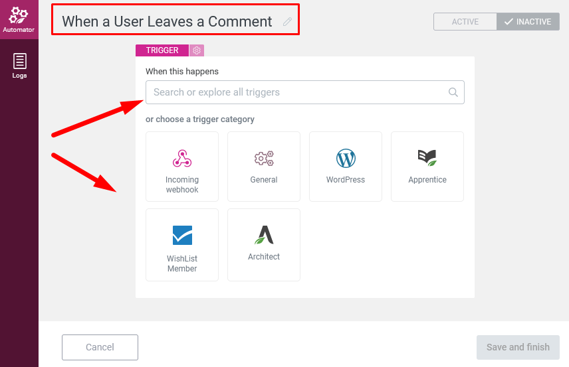Click the automation title text
Screen dimensions: 569x367
click(x=167, y=22)
